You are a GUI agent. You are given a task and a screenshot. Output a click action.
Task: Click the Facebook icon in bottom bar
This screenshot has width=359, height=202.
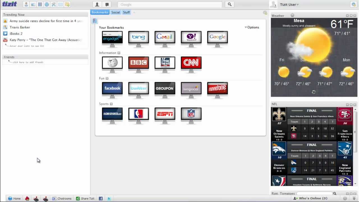(101, 198)
